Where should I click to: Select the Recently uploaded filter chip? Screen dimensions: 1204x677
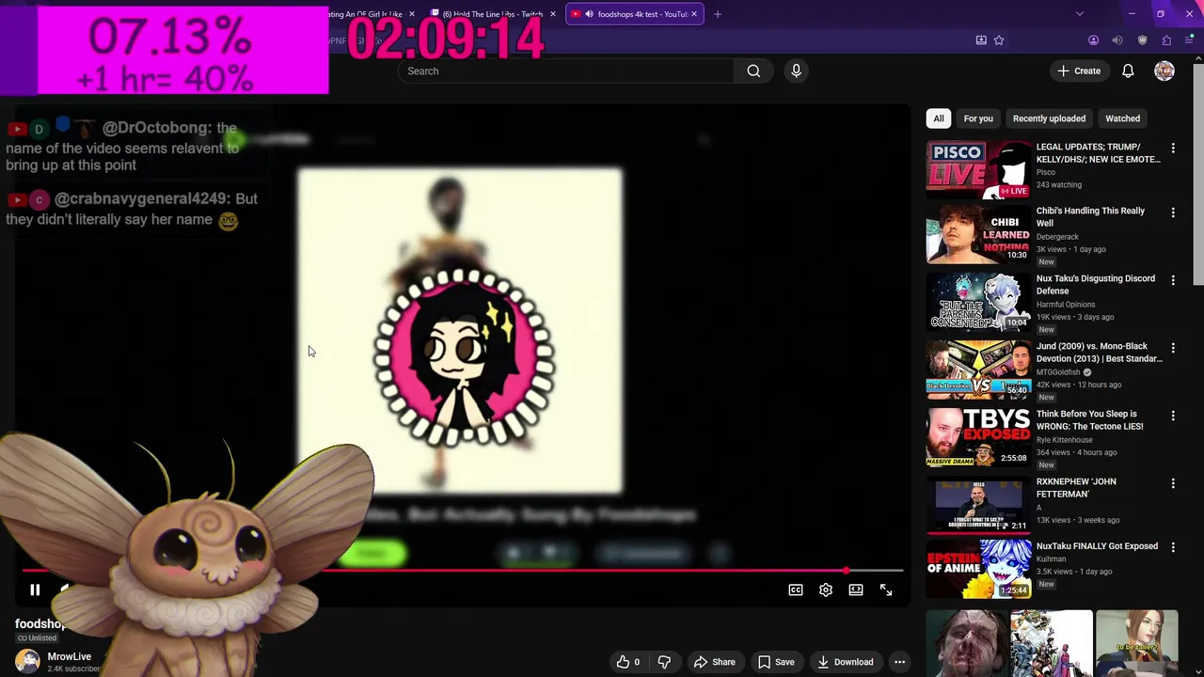1049,118
